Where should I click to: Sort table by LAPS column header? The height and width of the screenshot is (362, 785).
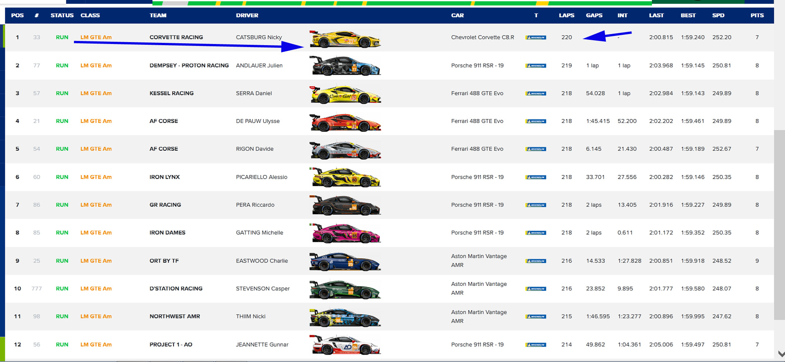point(566,15)
